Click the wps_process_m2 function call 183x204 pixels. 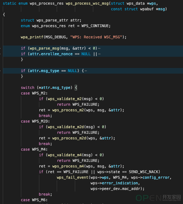tap(68, 110)
